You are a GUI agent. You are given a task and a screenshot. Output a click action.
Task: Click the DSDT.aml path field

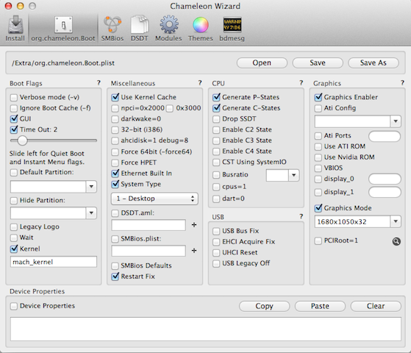149,225
